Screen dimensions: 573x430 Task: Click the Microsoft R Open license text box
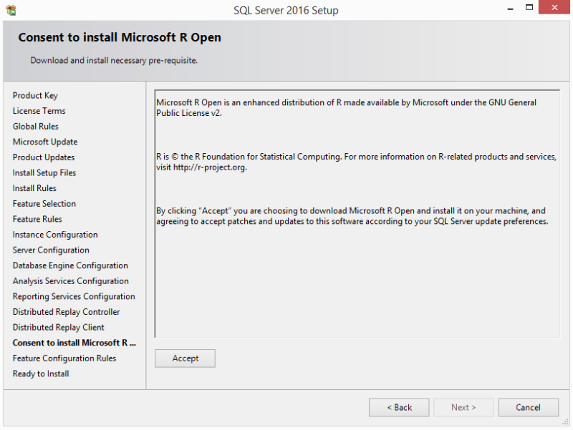[357, 213]
